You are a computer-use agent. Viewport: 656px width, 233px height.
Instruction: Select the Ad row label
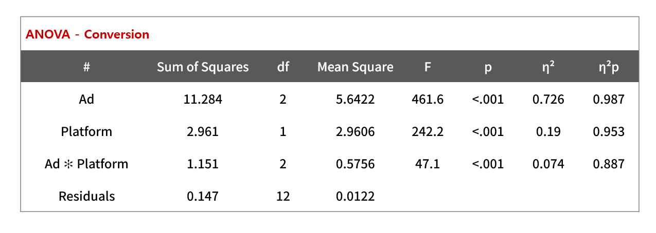pyautogui.click(x=86, y=99)
